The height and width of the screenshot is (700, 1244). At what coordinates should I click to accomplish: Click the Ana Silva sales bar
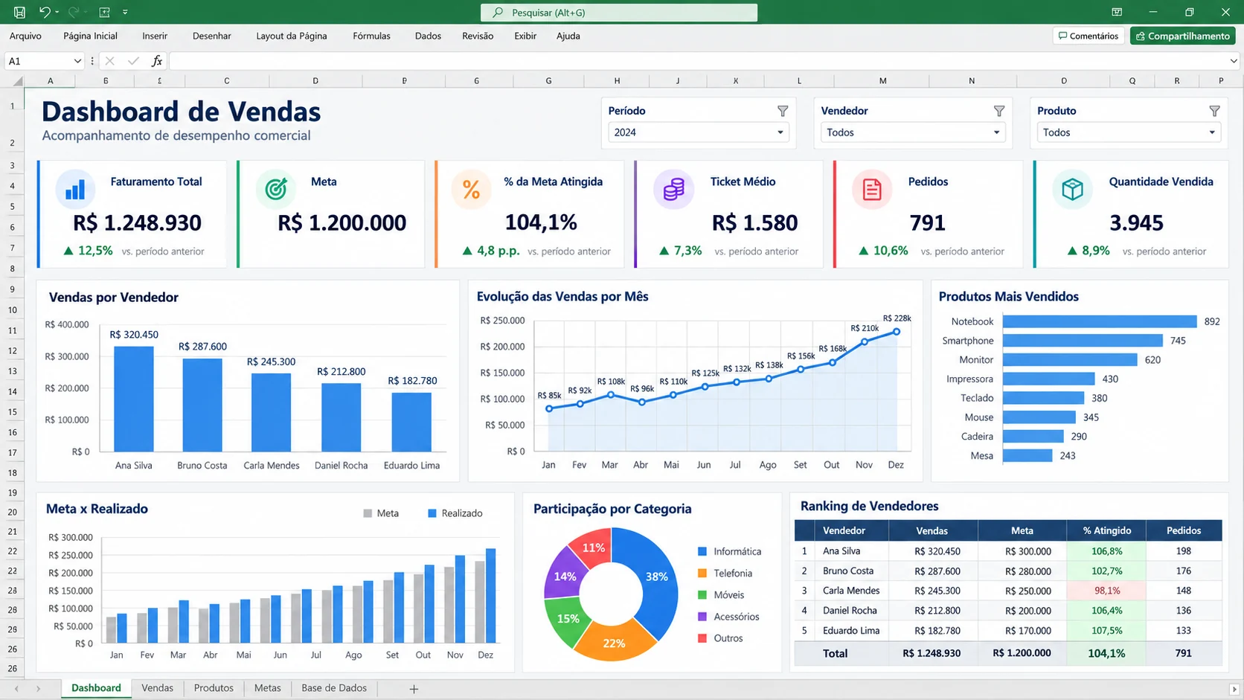pyautogui.click(x=134, y=399)
